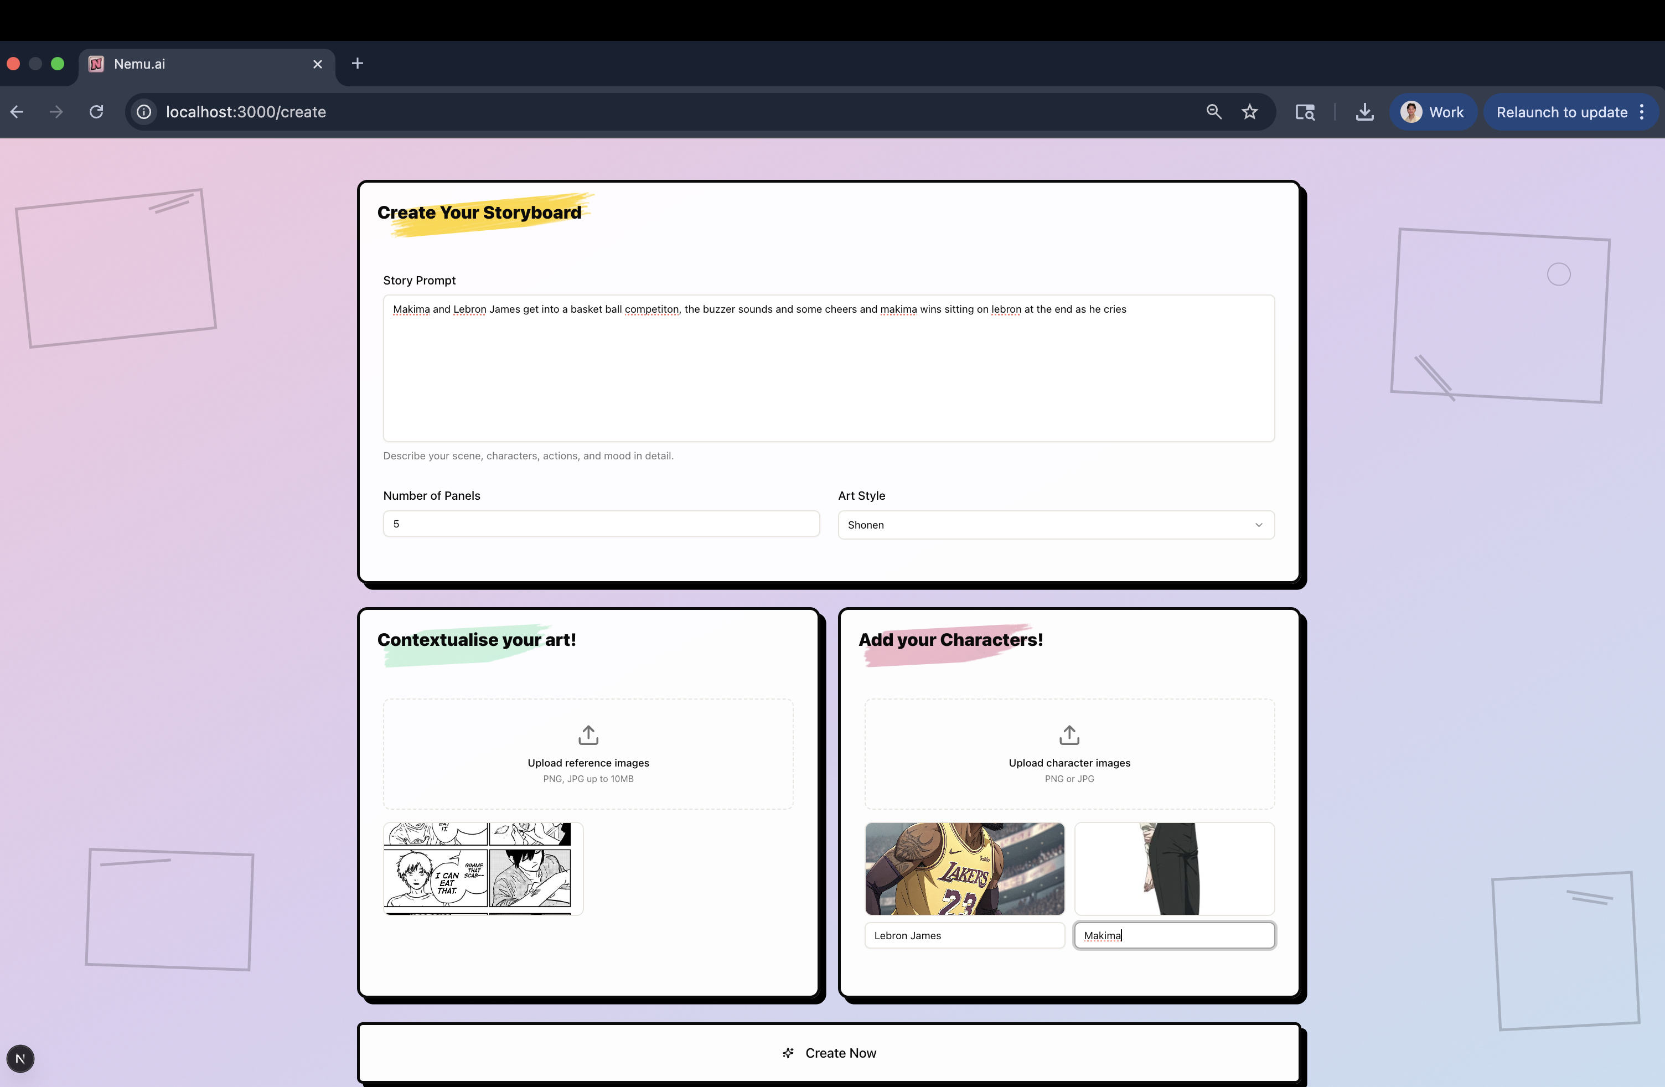Viewport: 1665px width, 1087px height.
Task: Open the Work profile menu
Action: (x=1432, y=112)
